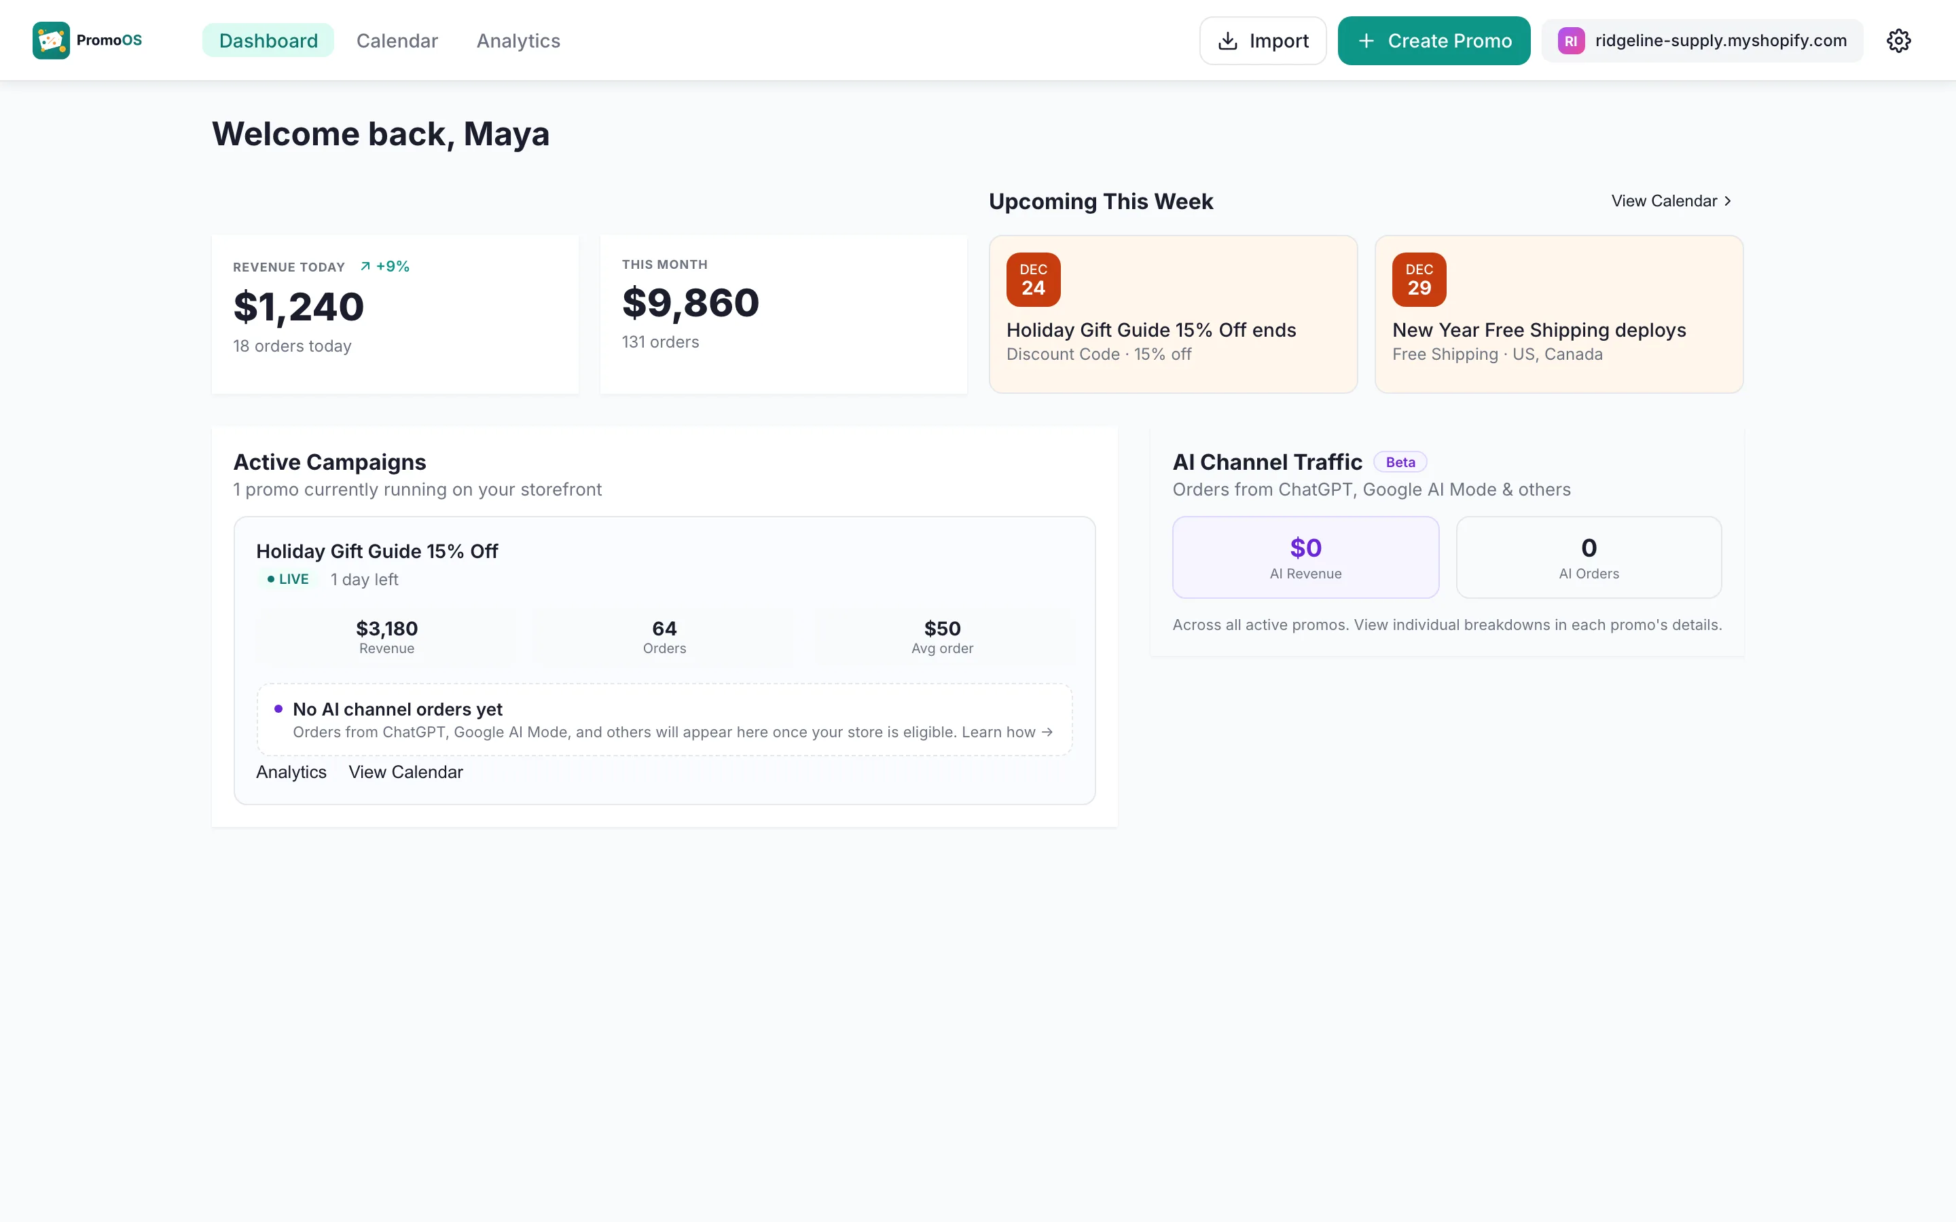Open the ridgeline-supply.myshopify.com store selector
This screenshot has height=1222, width=1956.
coord(1702,41)
